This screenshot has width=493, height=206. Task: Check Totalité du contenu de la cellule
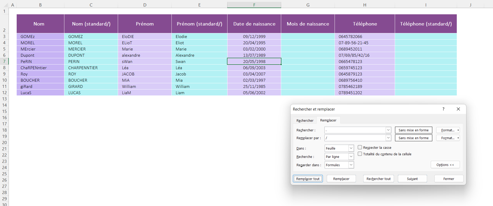360,154
